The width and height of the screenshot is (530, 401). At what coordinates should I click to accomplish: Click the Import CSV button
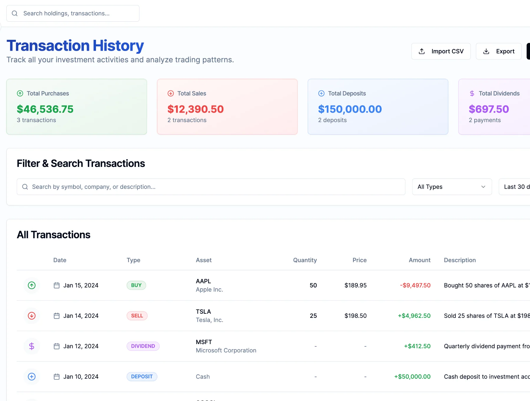441,51
